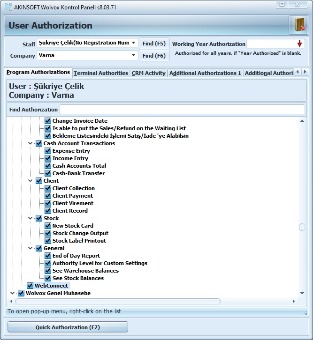
Task: Toggle the Stock group checkbox
Action: [x=39, y=218]
